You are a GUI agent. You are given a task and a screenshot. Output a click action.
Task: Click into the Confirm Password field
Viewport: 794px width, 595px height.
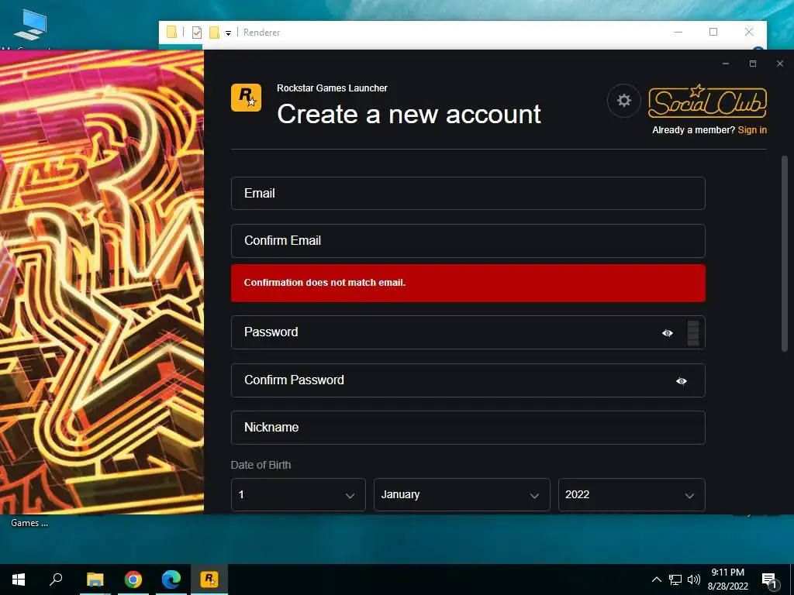pyautogui.click(x=468, y=380)
